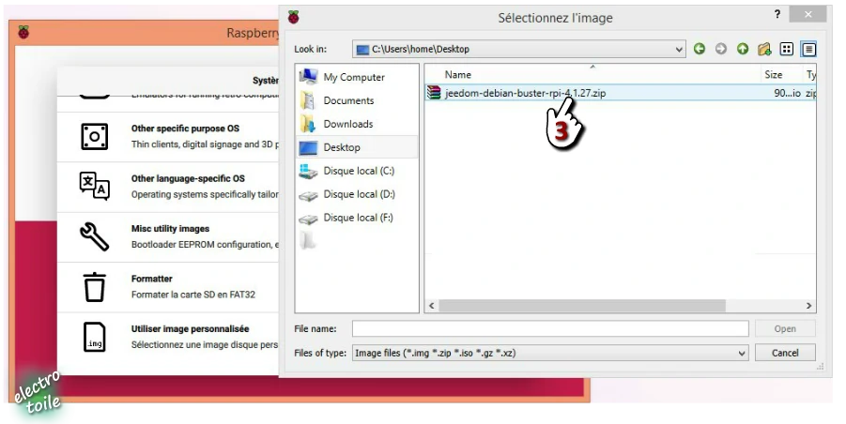Click the custom image .img file icon
This screenshot has height=424, width=846.
click(95, 338)
